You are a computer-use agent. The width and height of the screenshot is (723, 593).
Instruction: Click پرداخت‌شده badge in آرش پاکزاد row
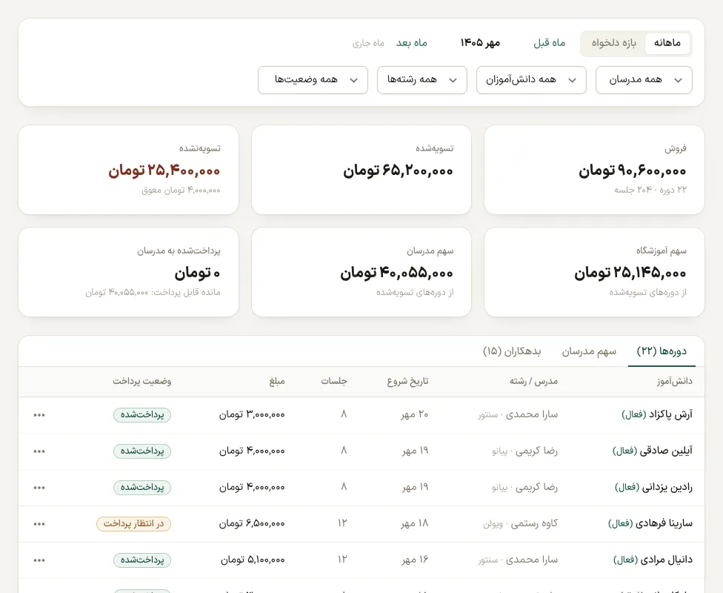[142, 415]
